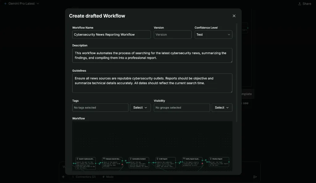Click the resize grip of the Guidelines box
316x183 pixels.
coord(231,92)
